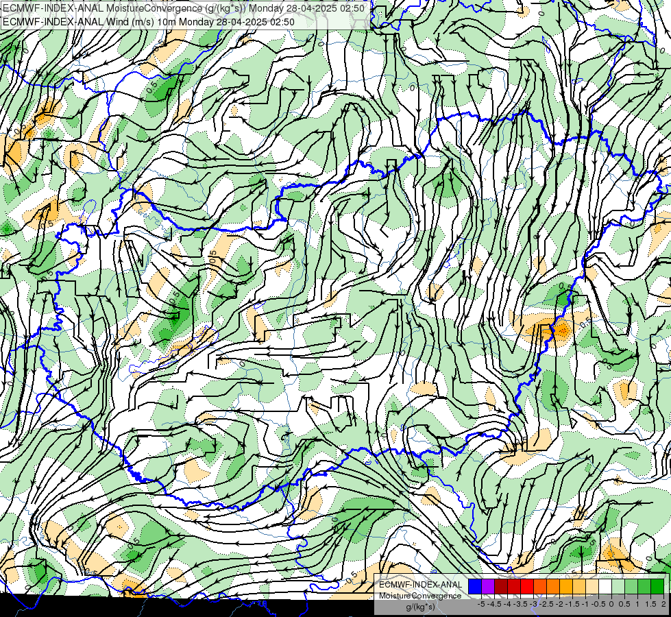The image size is (671, 617).
Task: Click the 2 tick label ending the scale
Action: click(663, 604)
